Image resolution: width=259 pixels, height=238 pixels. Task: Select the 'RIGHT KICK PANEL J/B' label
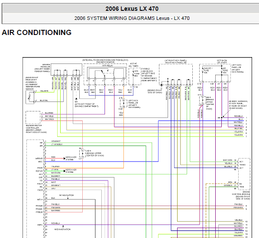coord(175,63)
